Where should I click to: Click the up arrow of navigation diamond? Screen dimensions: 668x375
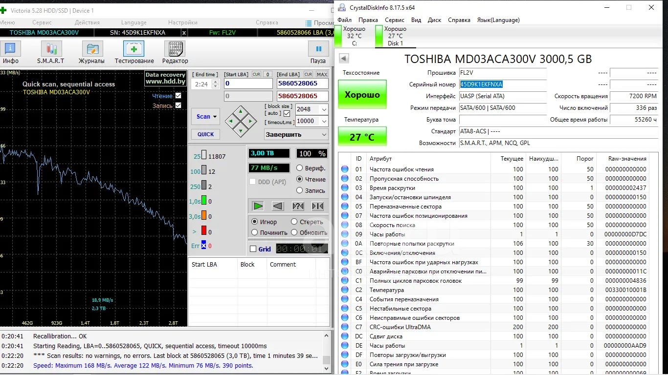[241, 112]
